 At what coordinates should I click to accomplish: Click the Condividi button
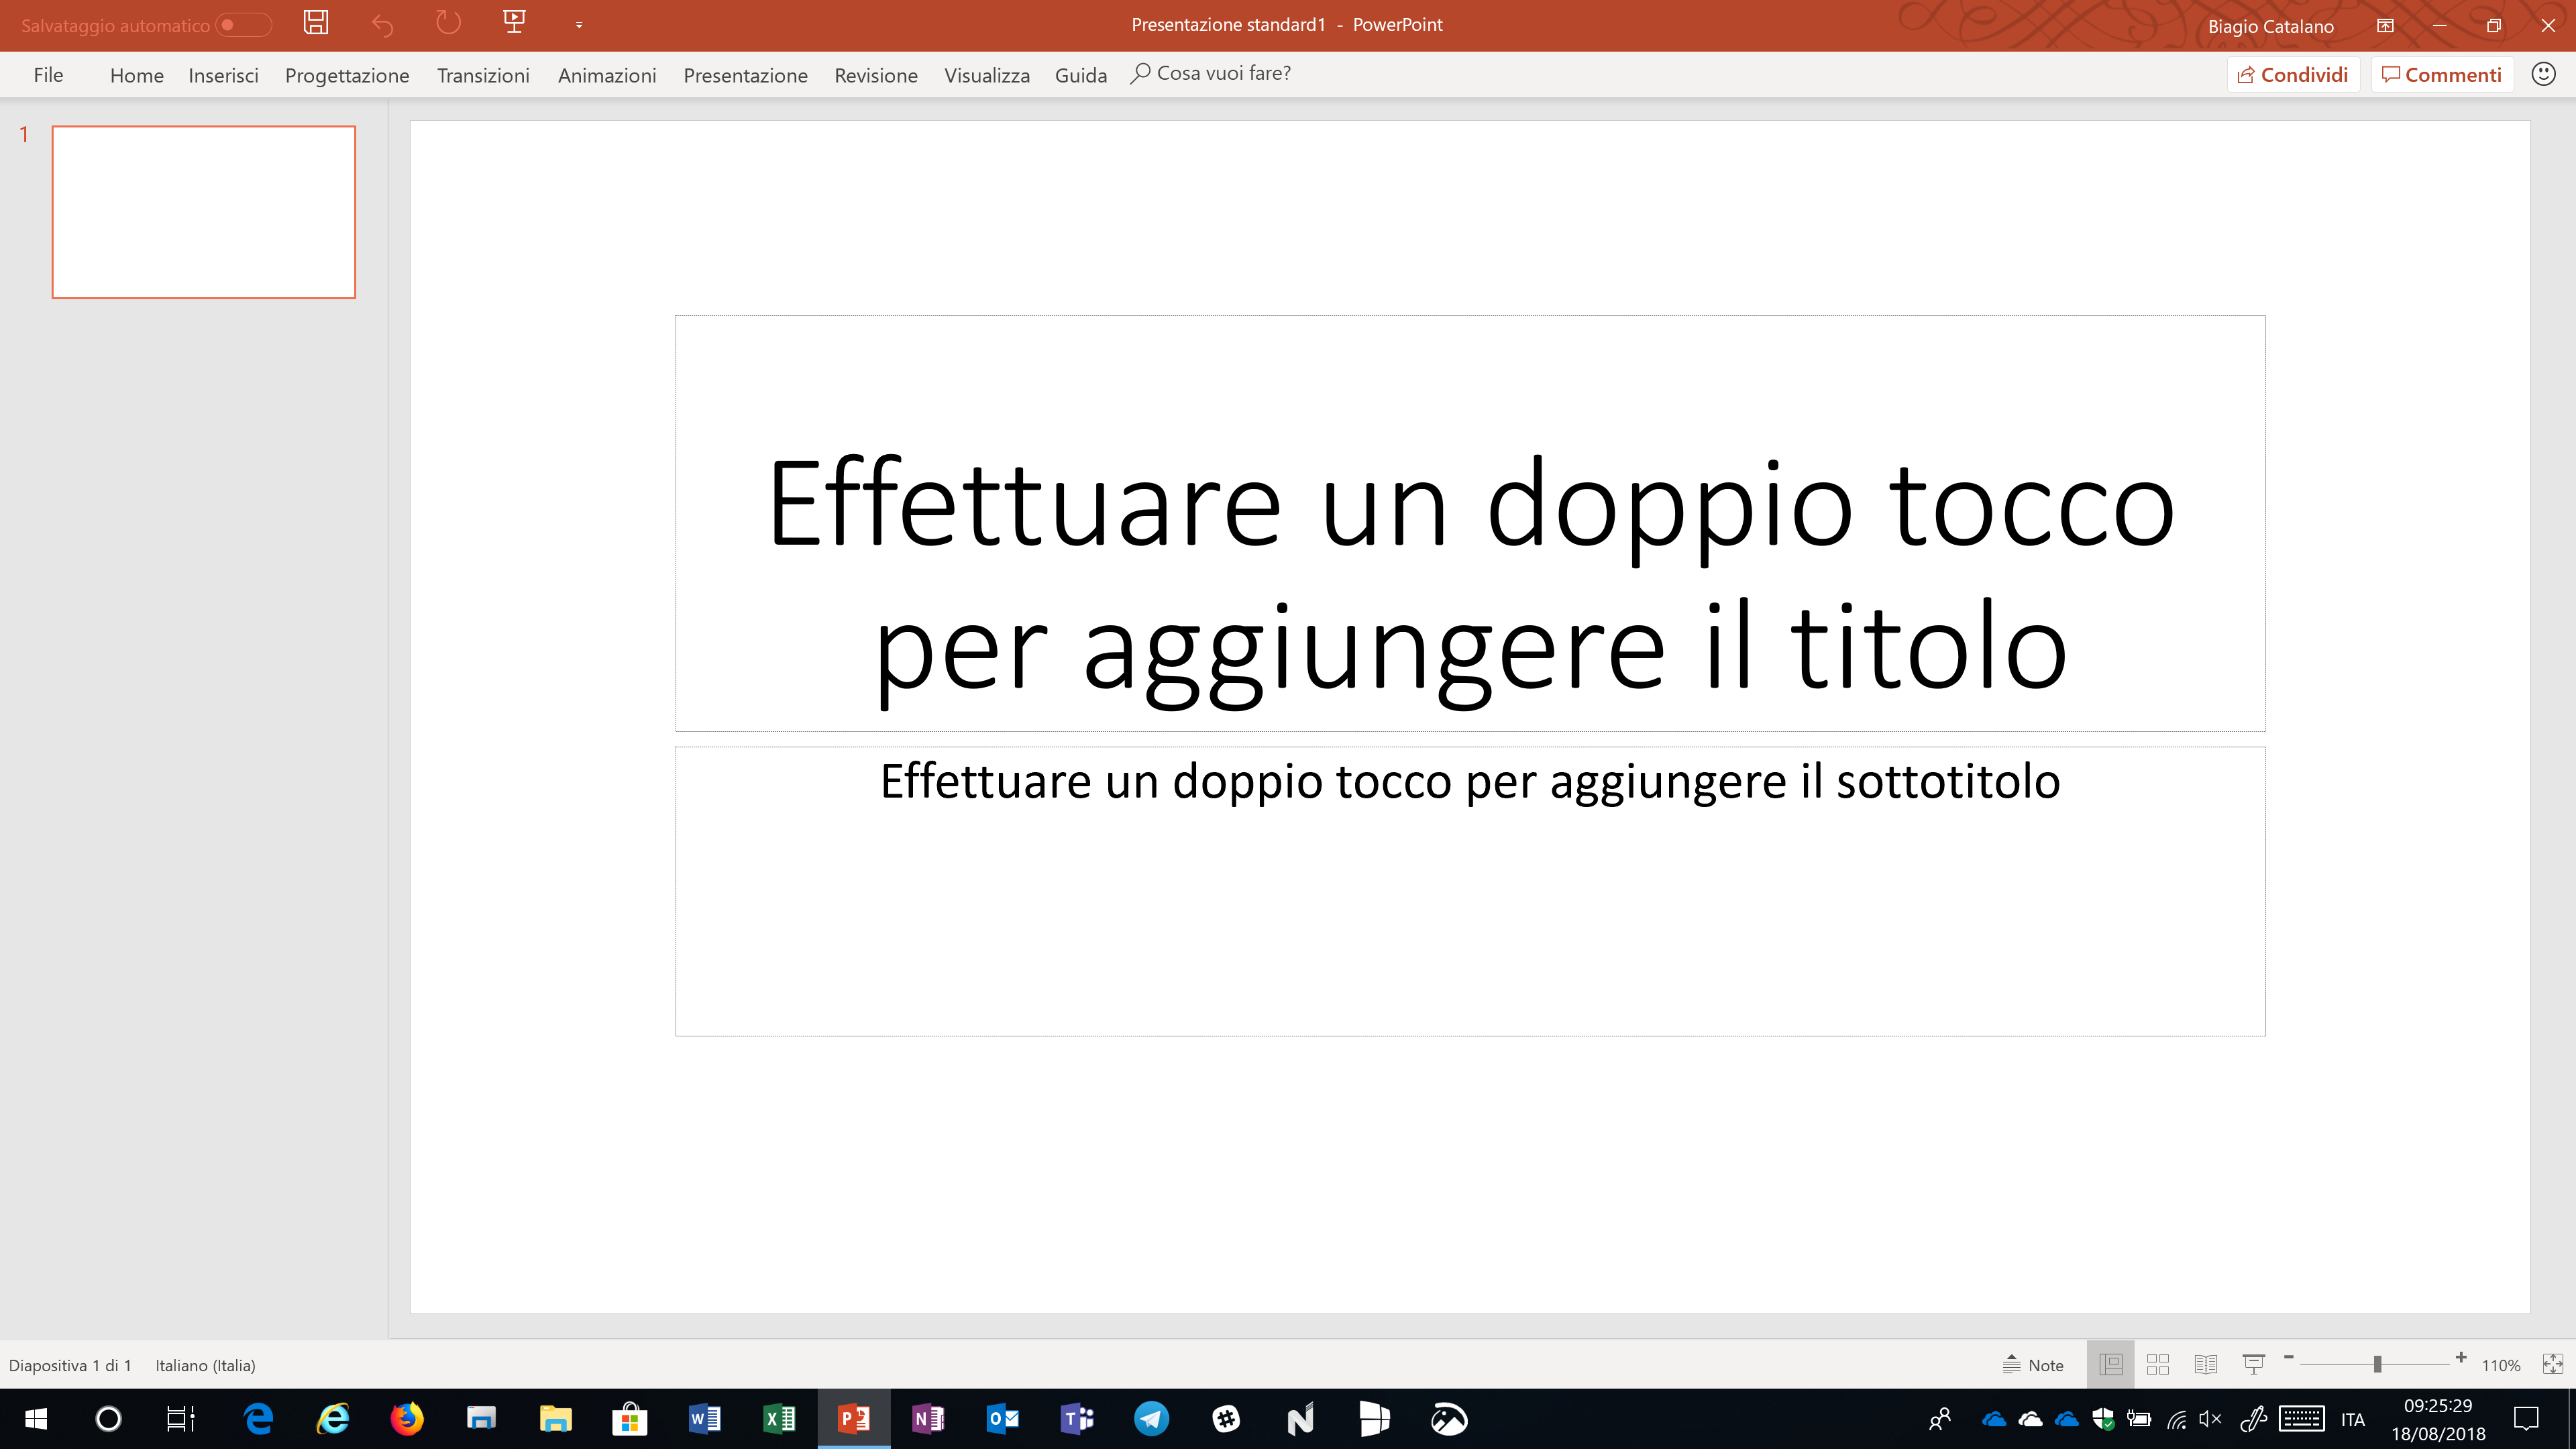tap(2293, 75)
